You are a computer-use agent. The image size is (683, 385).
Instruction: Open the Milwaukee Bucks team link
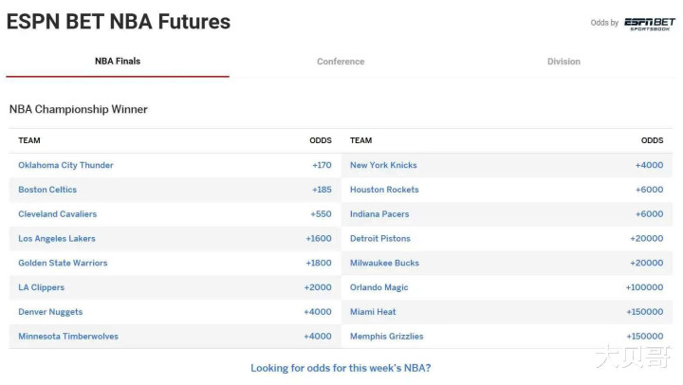(384, 263)
